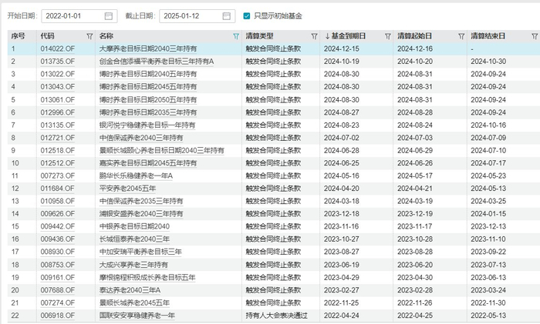540x324 pixels.
Task: Open fund code 013135.OF
Action: coord(58,125)
